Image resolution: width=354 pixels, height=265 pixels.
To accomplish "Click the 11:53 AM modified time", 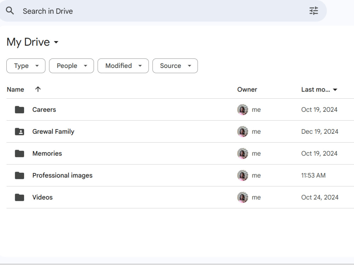I will [x=313, y=175].
